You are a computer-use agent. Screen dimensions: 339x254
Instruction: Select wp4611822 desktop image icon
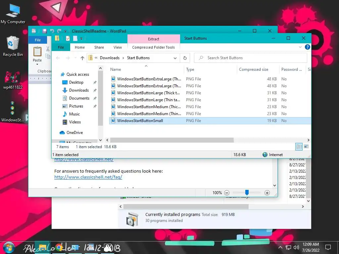click(13, 80)
